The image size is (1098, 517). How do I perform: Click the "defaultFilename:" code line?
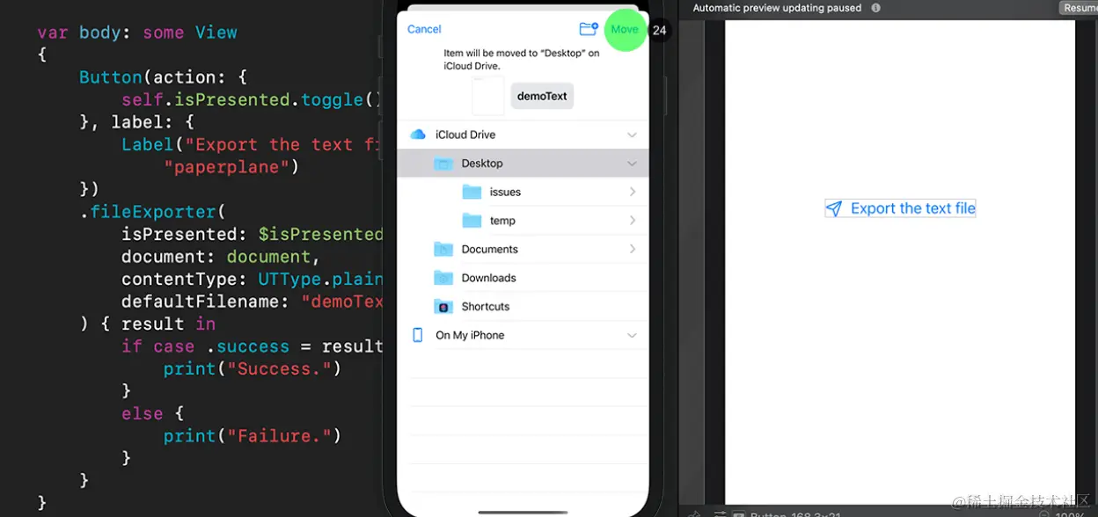(x=251, y=302)
